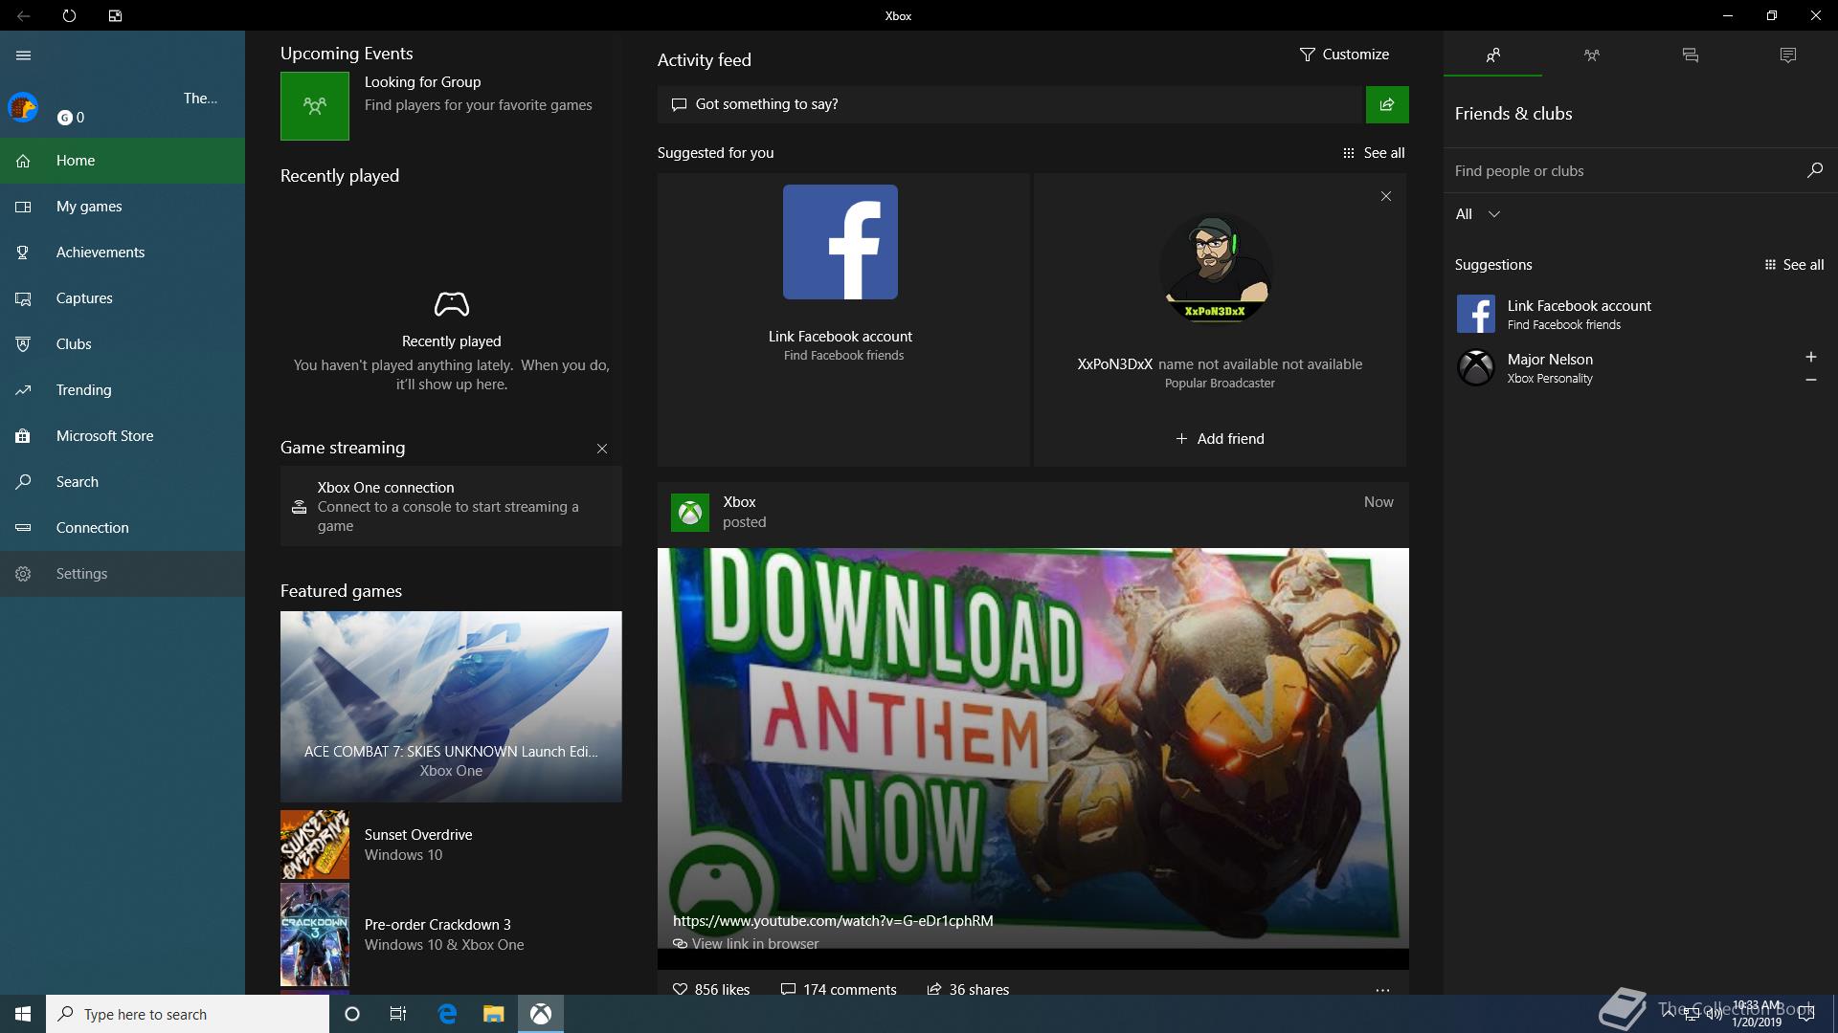Add Major Nelson with plus icon
The image size is (1838, 1033).
click(1810, 357)
